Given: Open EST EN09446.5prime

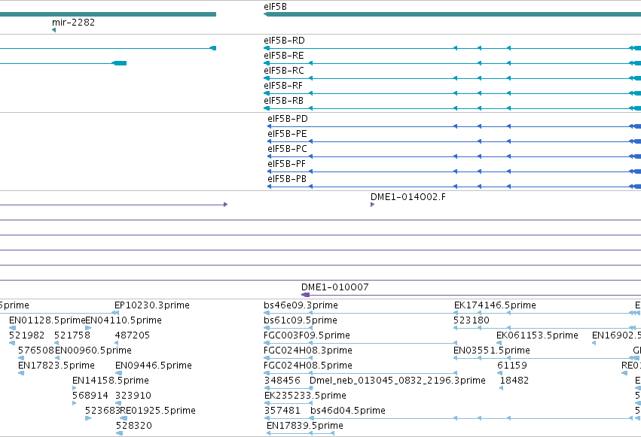Looking at the screenshot, I should click(x=154, y=366).
